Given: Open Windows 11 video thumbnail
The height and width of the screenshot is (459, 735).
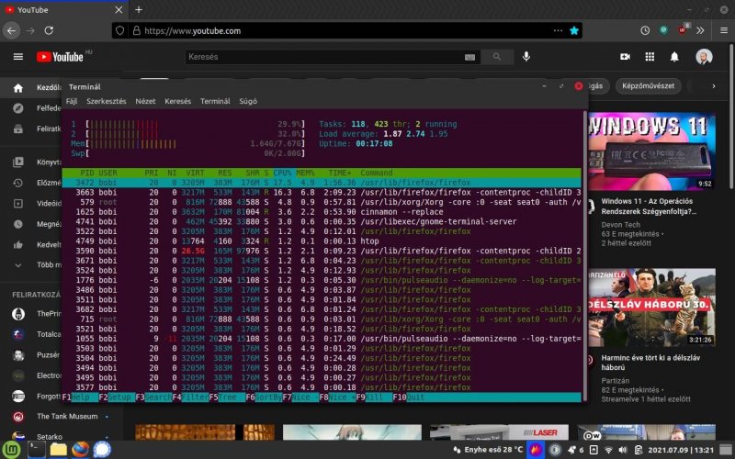Looking at the screenshot, I should (x=652, y=151).
